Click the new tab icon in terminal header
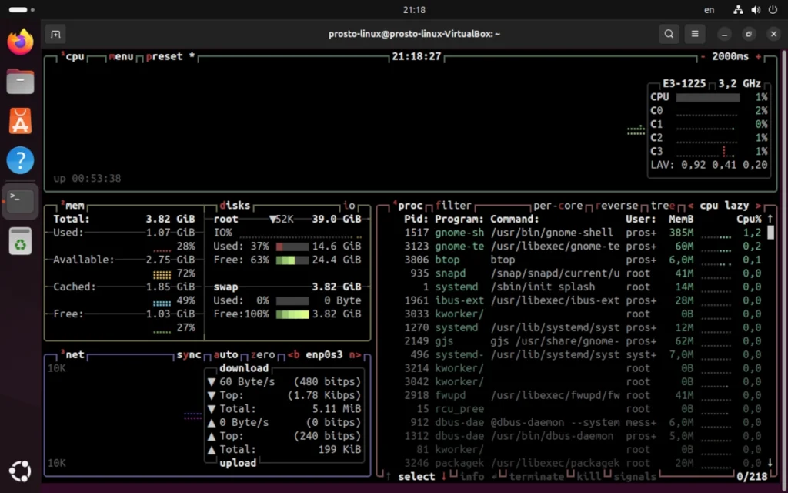 point(55,34)
